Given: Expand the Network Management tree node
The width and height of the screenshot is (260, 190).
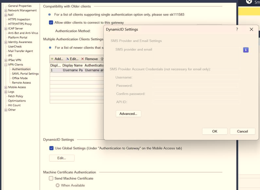Looking at the screenshot, I should 6,10.
